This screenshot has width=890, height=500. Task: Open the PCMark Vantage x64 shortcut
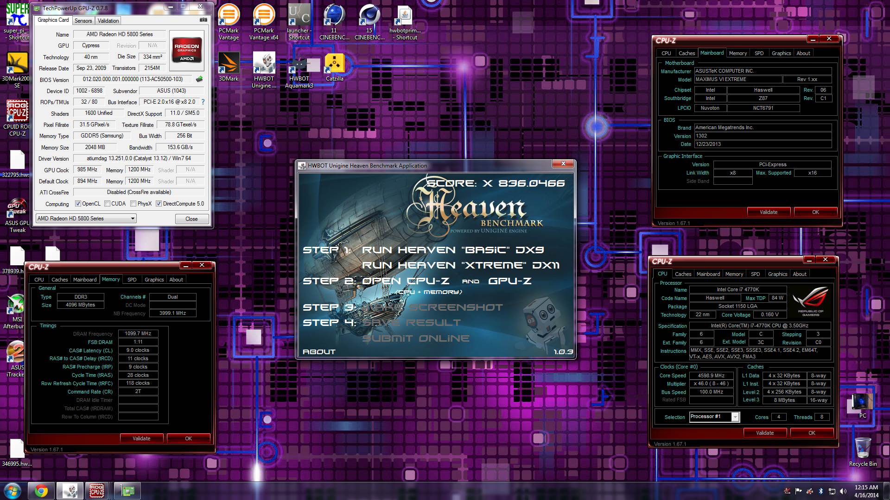[264, 22]
